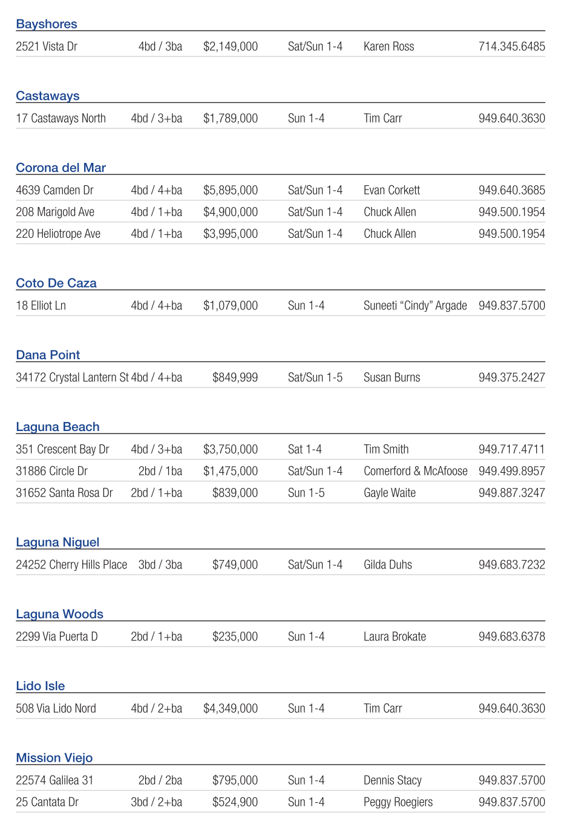Image resolution: width=567 pixels, height=827 pixels.
Task: Open the Corona del Mar heading link
Action: 61,168
